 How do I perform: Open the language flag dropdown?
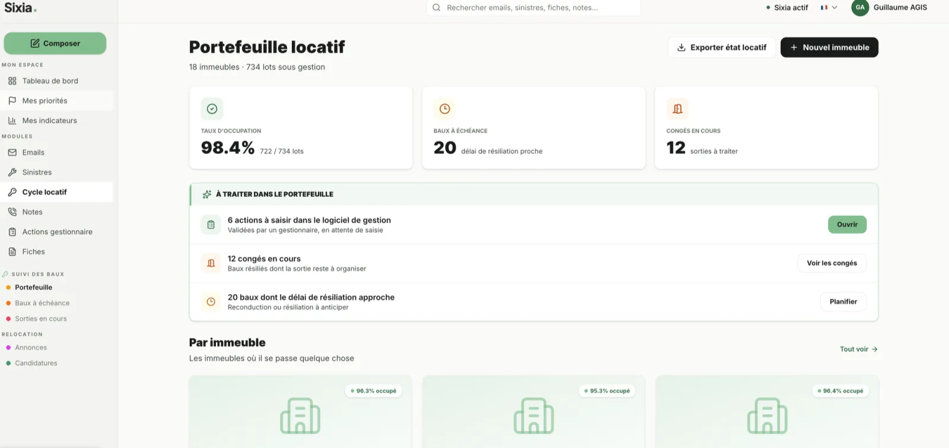click(829, 8)
